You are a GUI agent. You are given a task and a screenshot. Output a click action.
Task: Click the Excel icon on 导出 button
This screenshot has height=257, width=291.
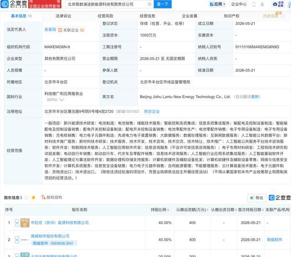pos(252,198)
